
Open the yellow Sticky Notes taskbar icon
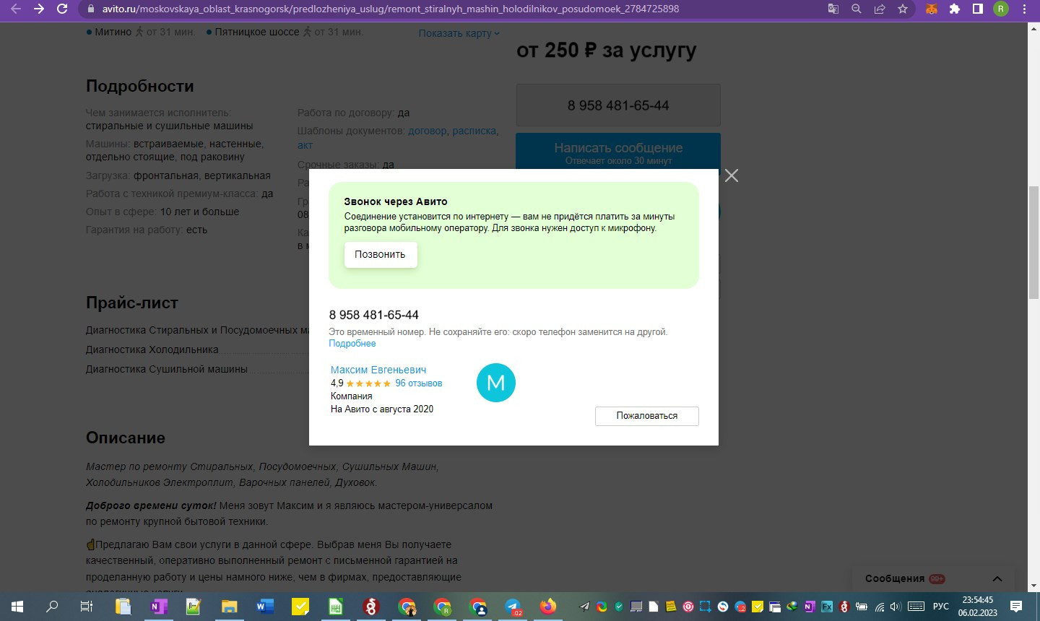[x=300, y=607]
